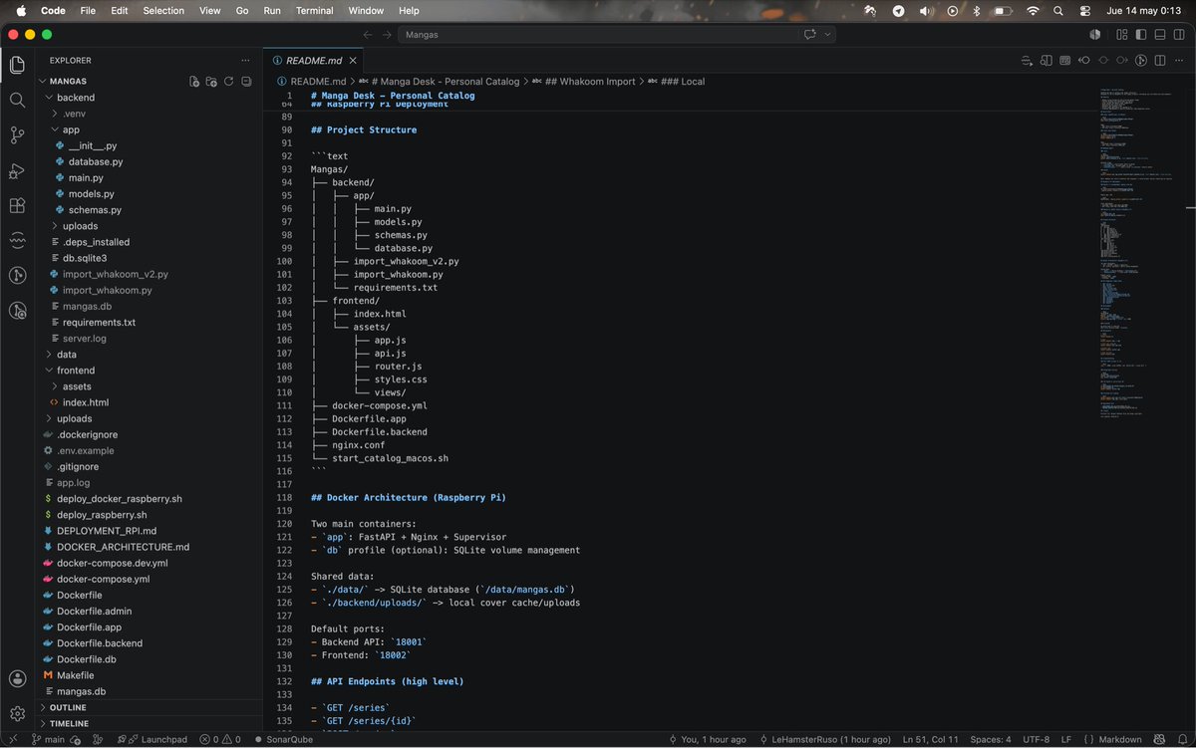
Task: Open the File menu
Action: point(88,10)
